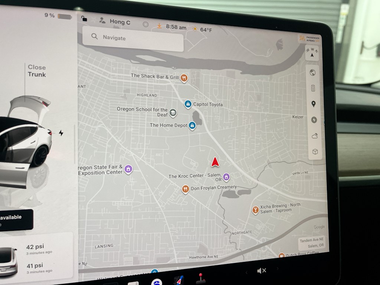380x285 pixels.
Task: Tap the Sentry Mode circle icon
Action: click(145, 24)
